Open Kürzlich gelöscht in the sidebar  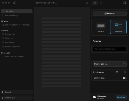[x=17, y=46]
